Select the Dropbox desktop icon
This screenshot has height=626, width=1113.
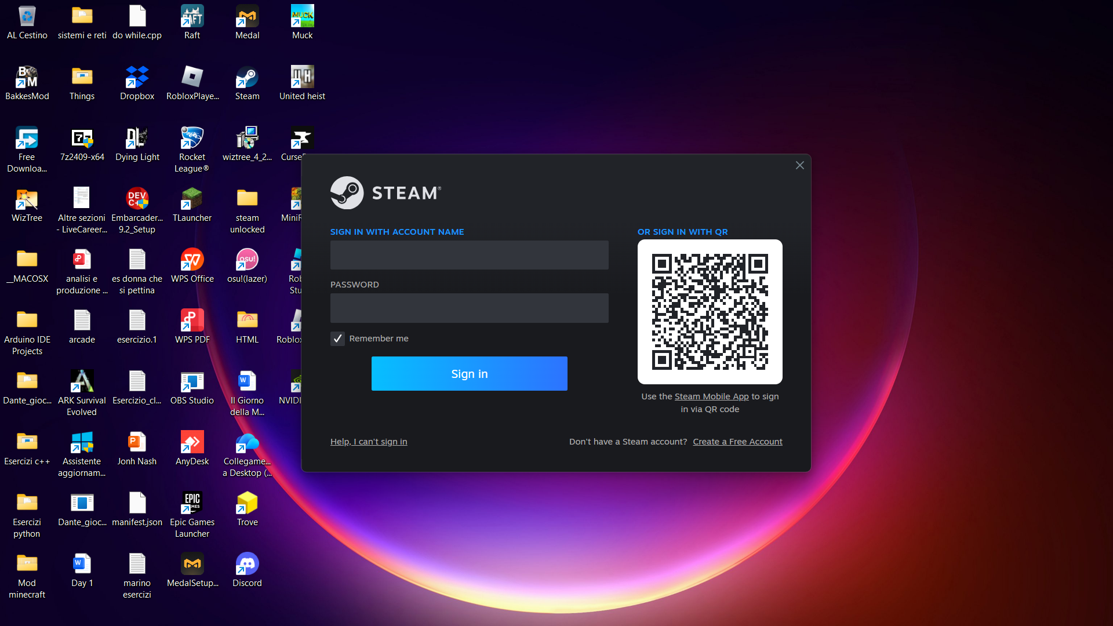coord(137,83)
